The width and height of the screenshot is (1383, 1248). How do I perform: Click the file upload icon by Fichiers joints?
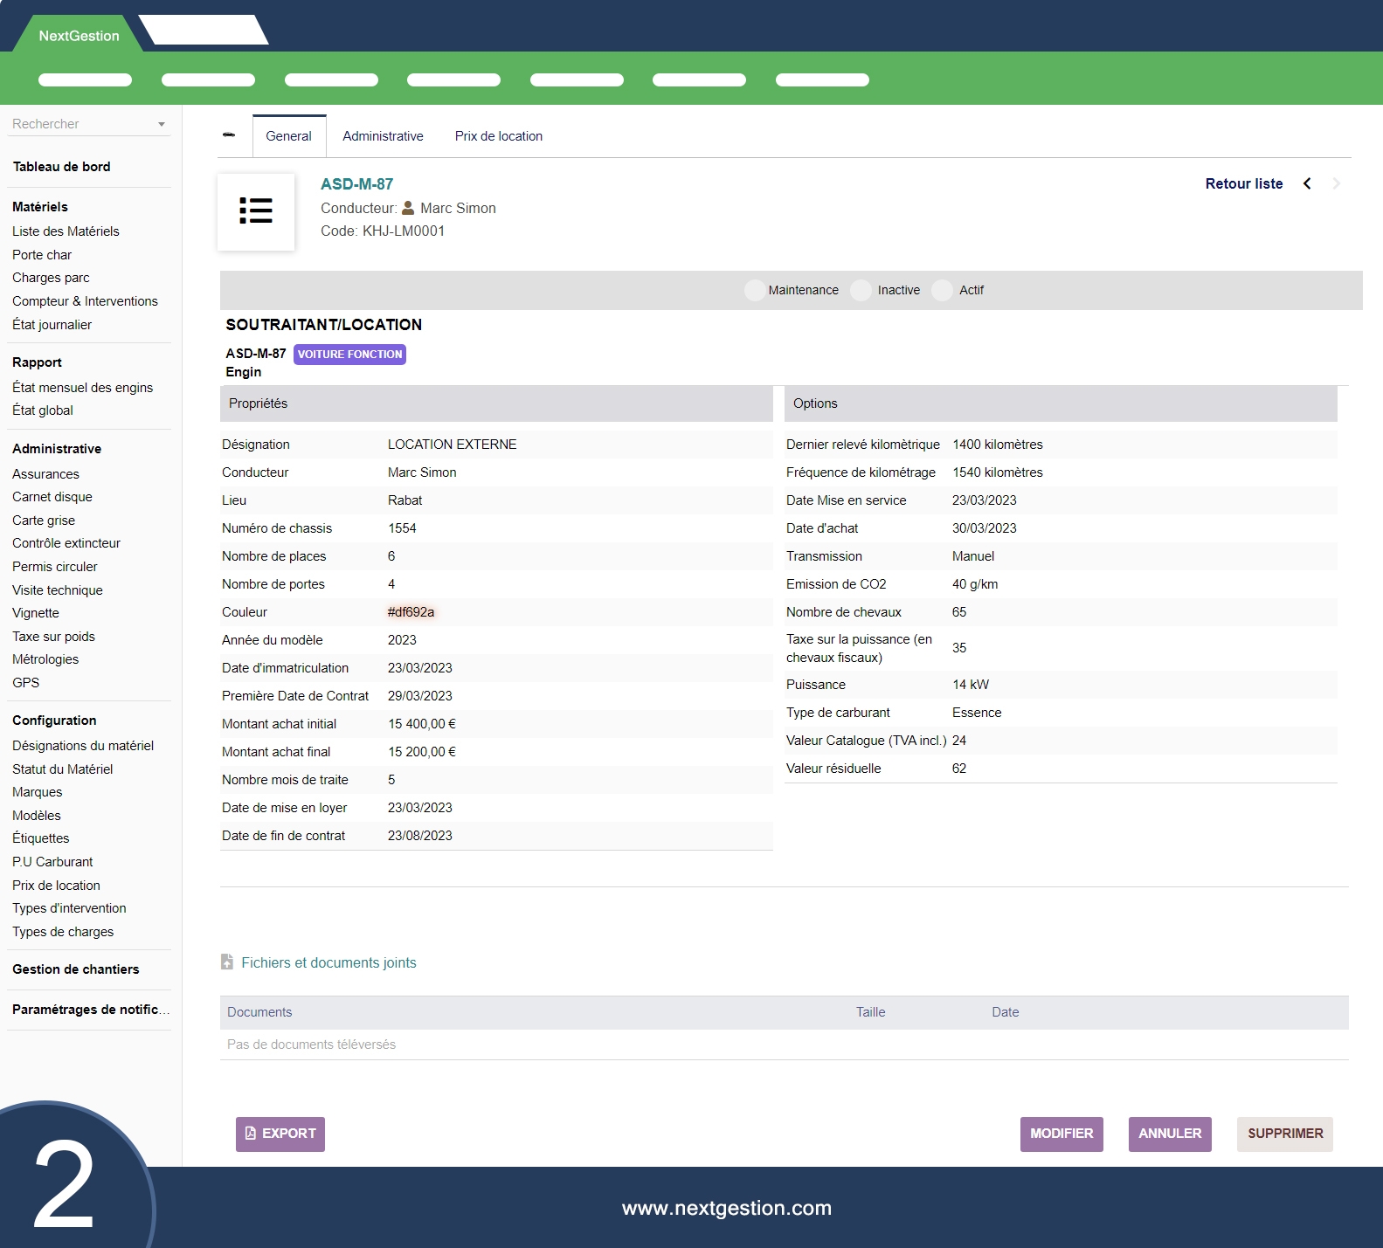pyautogui.click(x=227, y=962)
